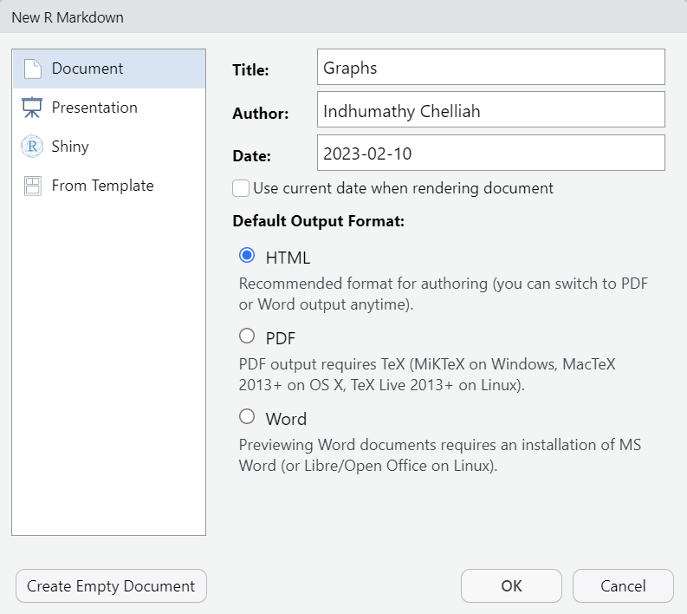Screen dimensions: 687x614
Task: Choose the PDF output radio button
Action: click(247, 336)
